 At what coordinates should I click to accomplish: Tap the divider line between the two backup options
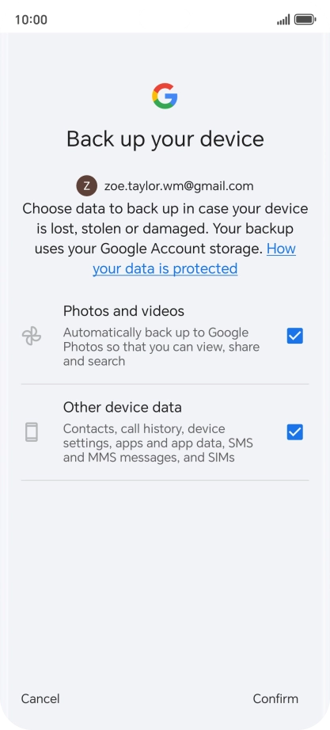[165, 384]
